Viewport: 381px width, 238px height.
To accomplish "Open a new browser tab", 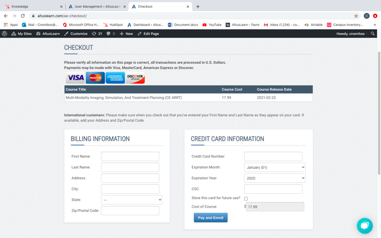I will [198, 7].
